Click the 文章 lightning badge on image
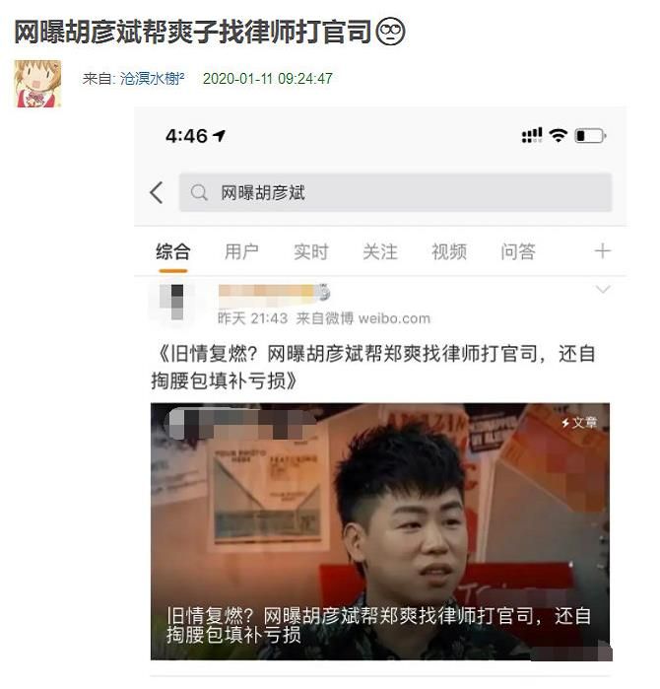 click(579, 423)
